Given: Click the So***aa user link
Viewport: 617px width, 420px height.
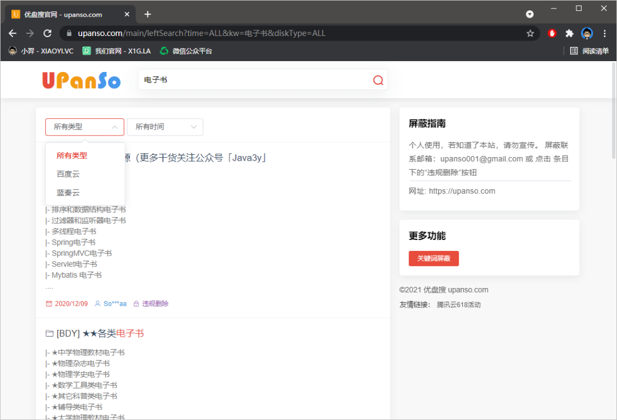Looking at the screenshot, I should click(115, 303).
